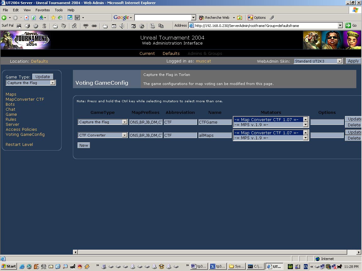Click the Unreal Tournament 2004 logo
This screenshot has height=271, width=362.
pyautogui.click(x=25, y=40)
